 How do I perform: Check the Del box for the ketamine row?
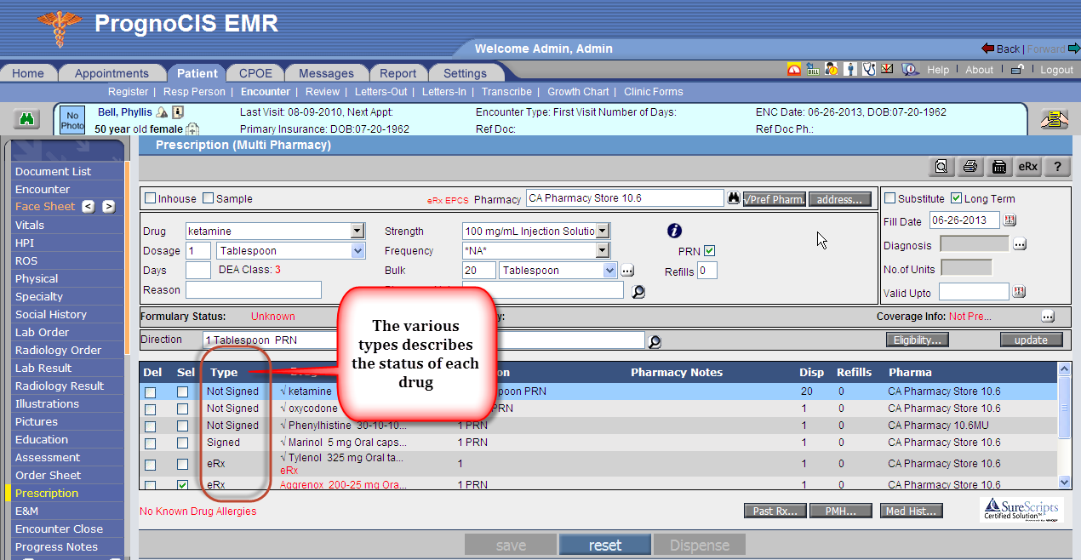click(150, 392)
